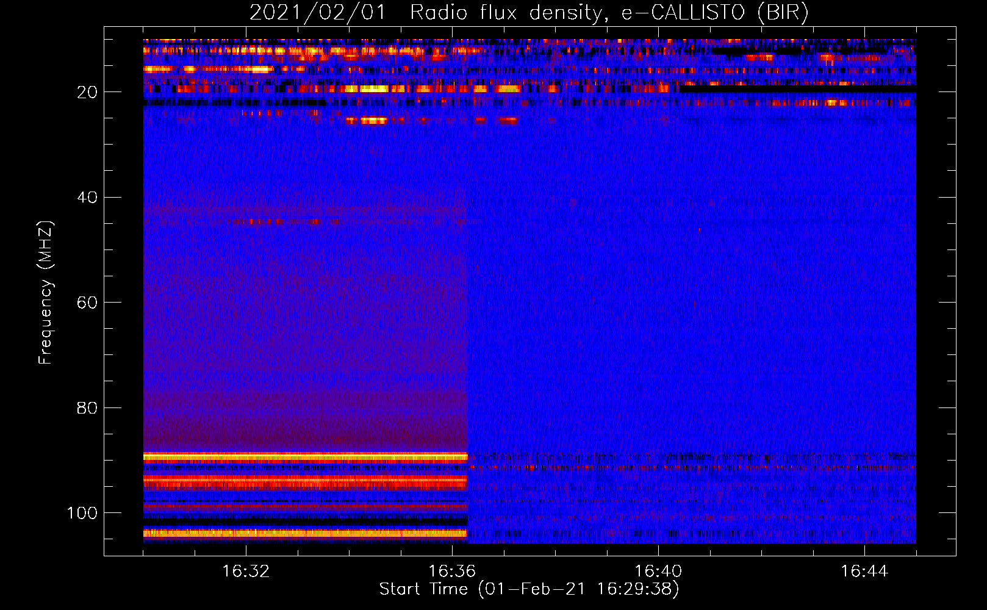Click the x-axis label 'Start Time (01-Feb-21 16:29:38)'

pos(529,589)
